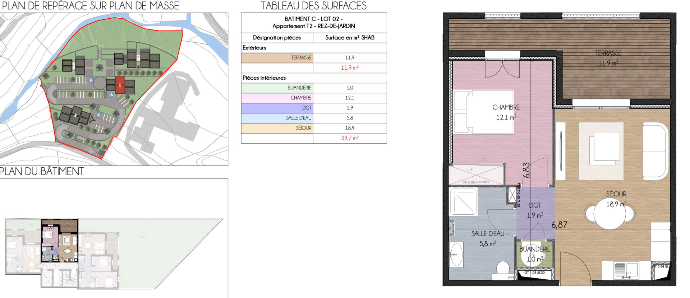Select the toilet in the Salle d'eau
The height and width of the screenshot is (298, 690).
coord(502,270)
